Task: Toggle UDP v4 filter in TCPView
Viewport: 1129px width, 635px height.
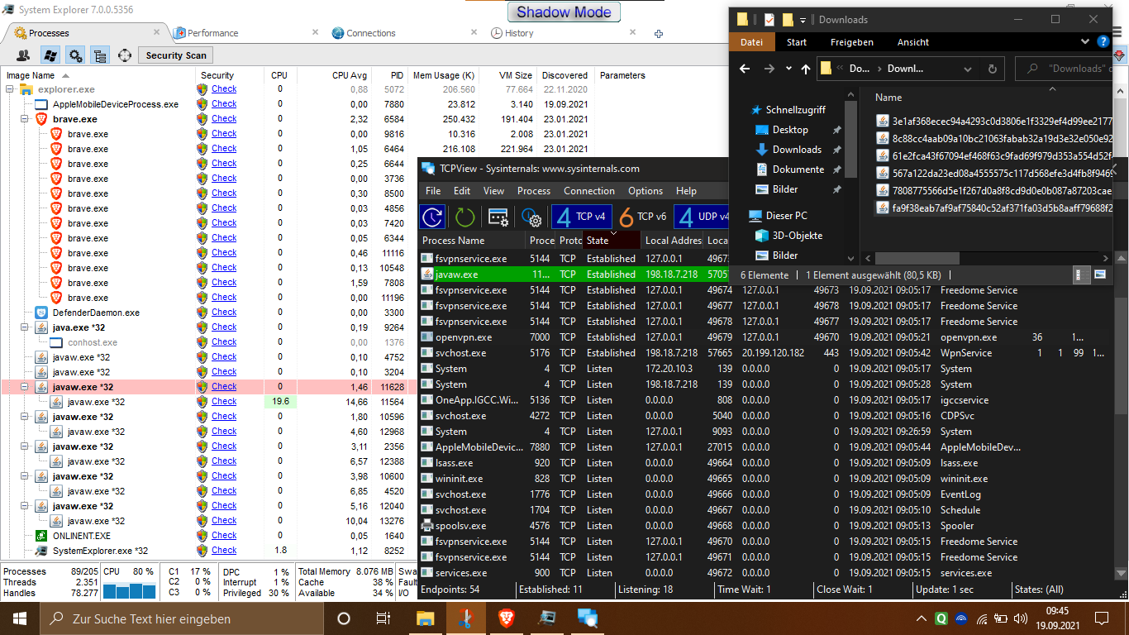Action: pos(703,217)
